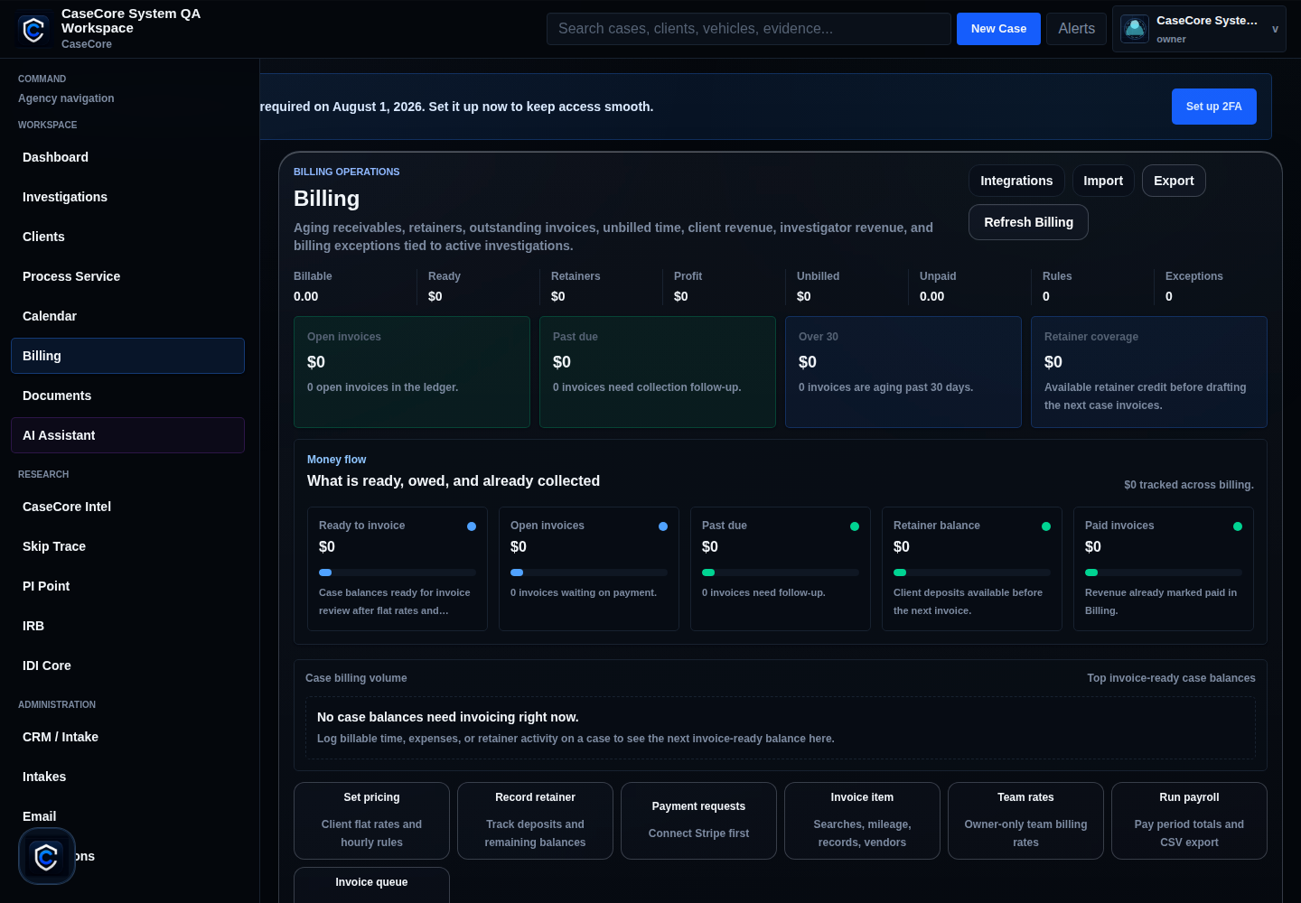Open Email in sidebar
This screenshot has height=903, width=1301.
coord(127,816)
